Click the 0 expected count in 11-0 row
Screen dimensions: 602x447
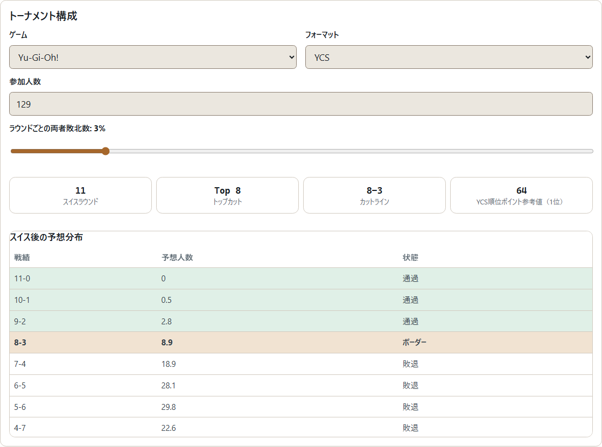164,279
